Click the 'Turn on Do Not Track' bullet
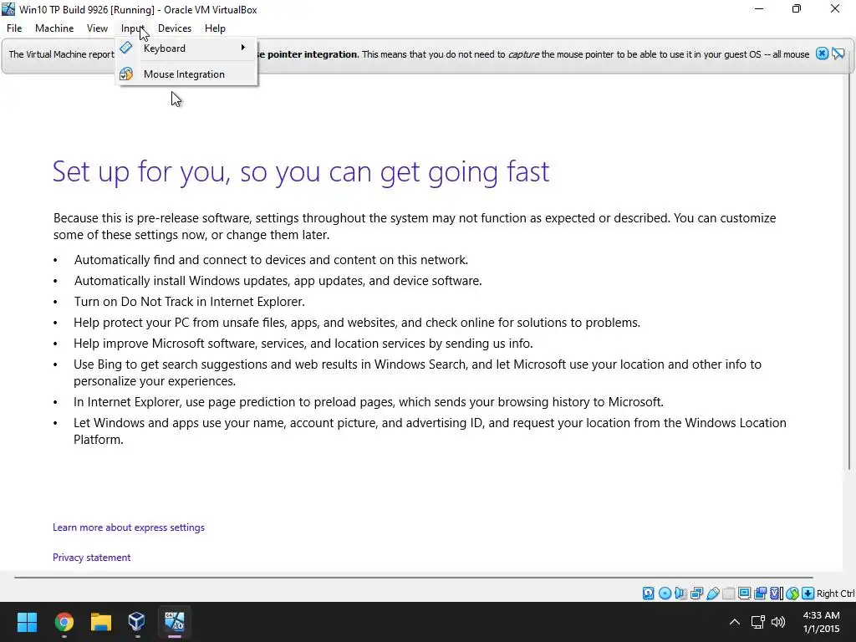This screenshot has width=856, height=642. [190, 301]
